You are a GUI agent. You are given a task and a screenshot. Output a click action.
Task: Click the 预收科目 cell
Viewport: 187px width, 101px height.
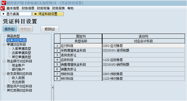pyautogui.click(x=81, y=74)
